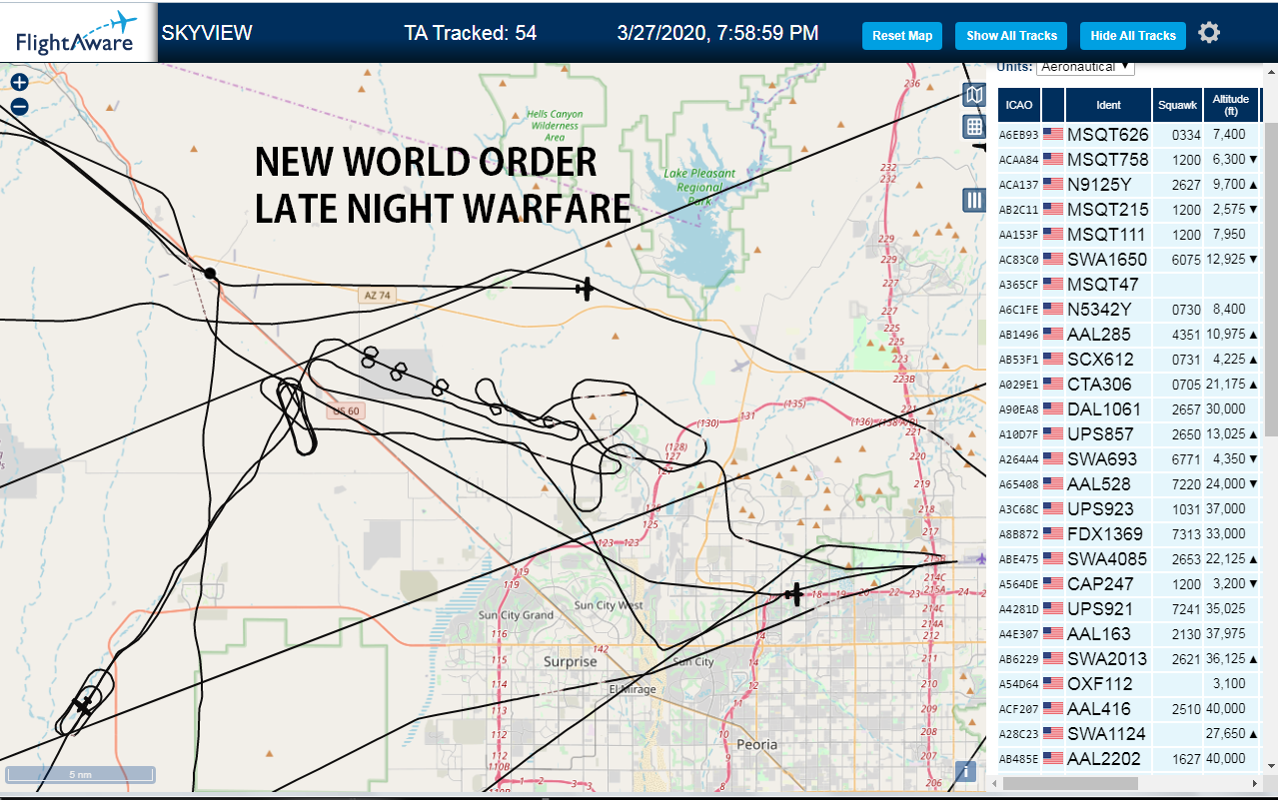This screenshot has height=800, width=1278.
Task: Select the SWA2013 flight row
Action: point(1129,658)
